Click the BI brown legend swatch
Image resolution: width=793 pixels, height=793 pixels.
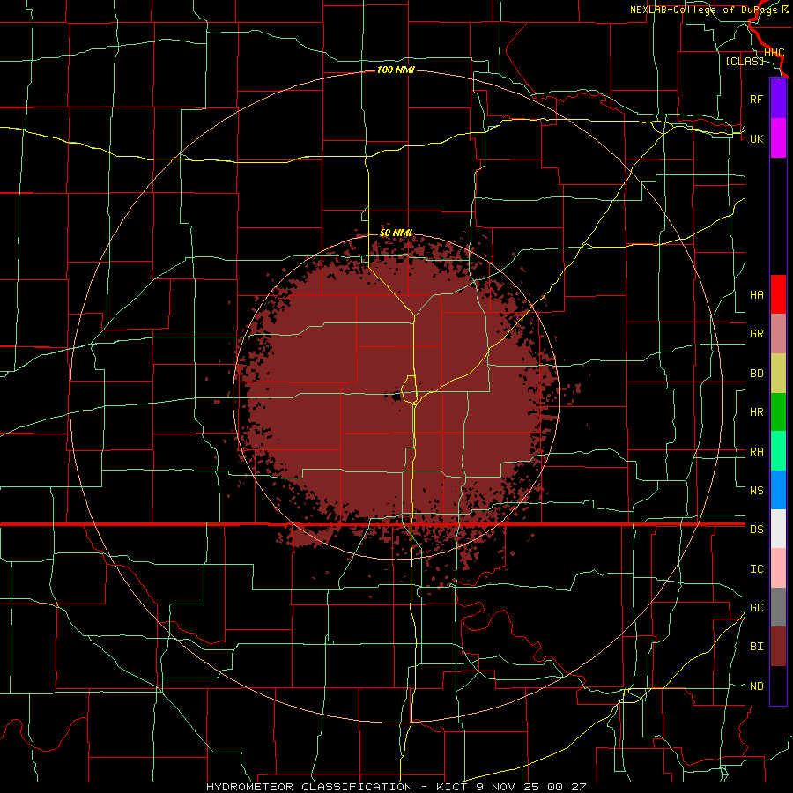click(x=778, y=647)
